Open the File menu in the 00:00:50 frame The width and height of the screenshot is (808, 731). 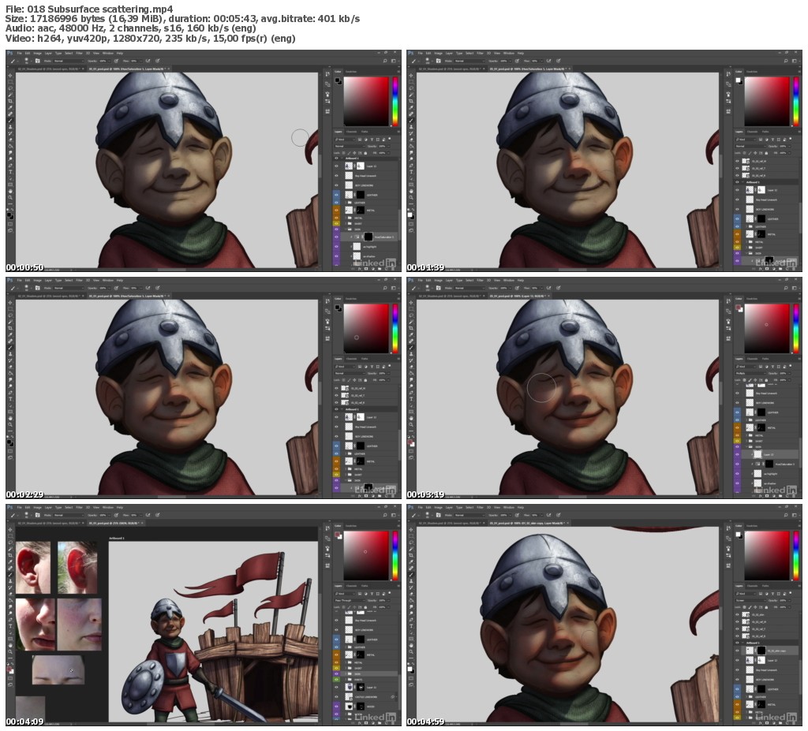(x=19, y=53)
